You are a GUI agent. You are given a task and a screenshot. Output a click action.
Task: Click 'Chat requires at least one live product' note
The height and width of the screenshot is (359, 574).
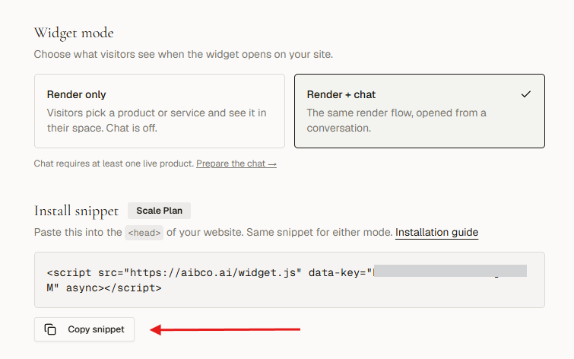click(114, 164)
